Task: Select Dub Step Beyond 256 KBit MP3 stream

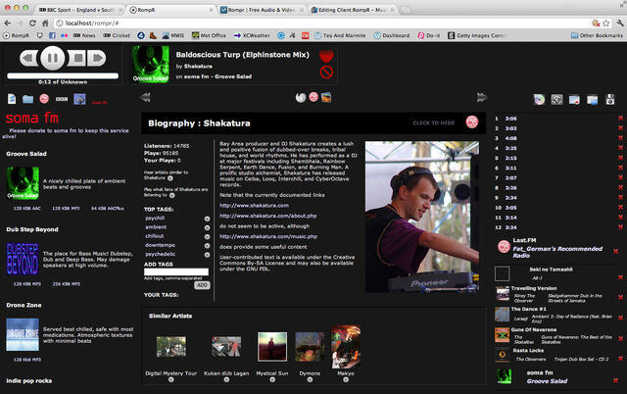Action: click(67, 284)
